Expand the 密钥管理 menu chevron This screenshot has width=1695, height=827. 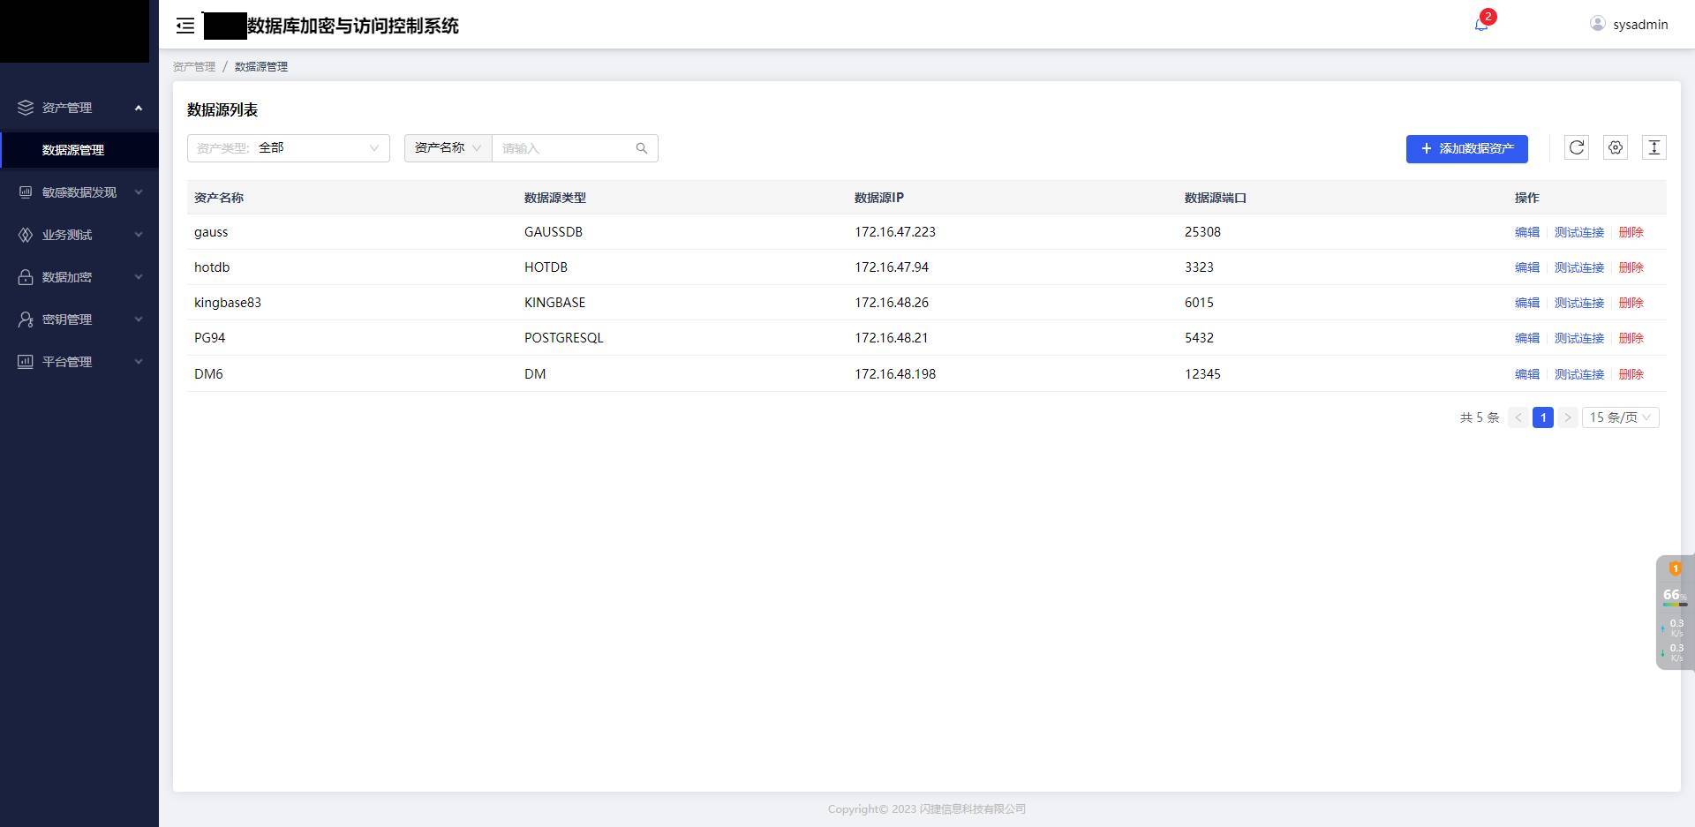(x=139, y=320)
